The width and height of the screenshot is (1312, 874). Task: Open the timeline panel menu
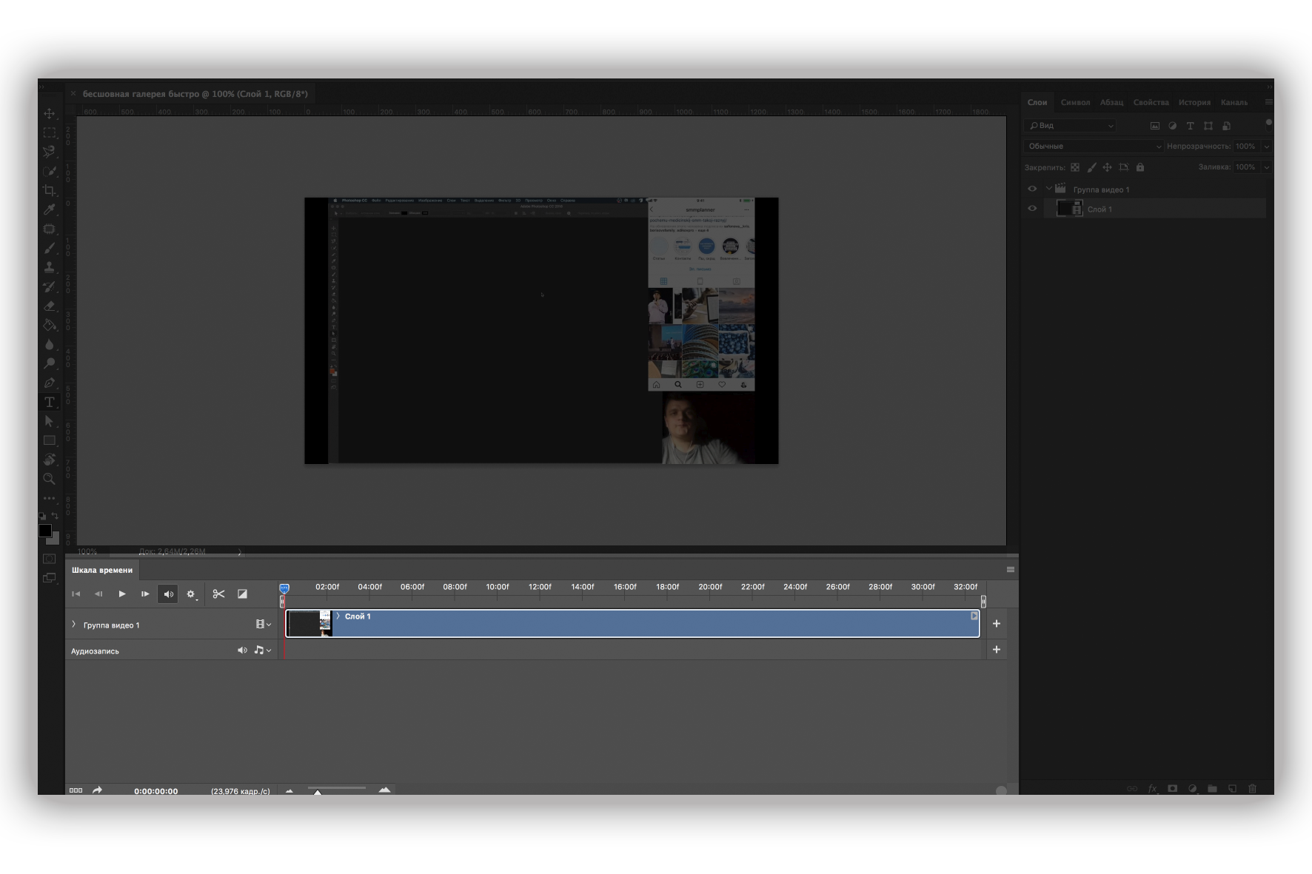tap(1010, 570)
